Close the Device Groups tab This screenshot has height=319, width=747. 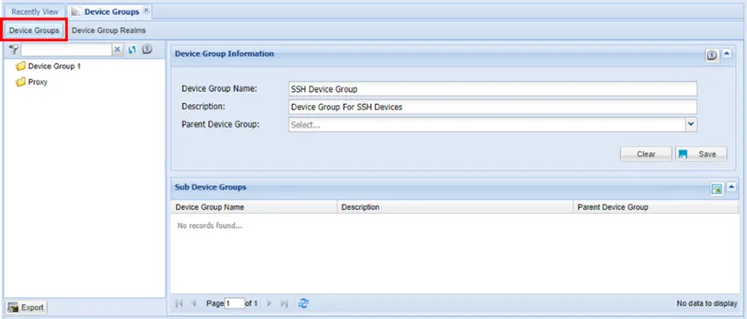[x=146, y=10]
